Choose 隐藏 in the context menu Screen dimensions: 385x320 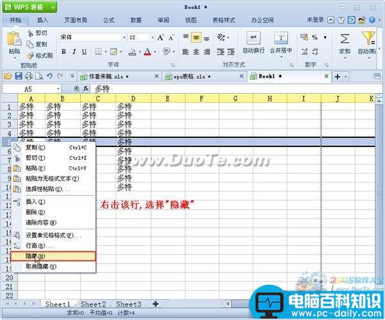53,256
